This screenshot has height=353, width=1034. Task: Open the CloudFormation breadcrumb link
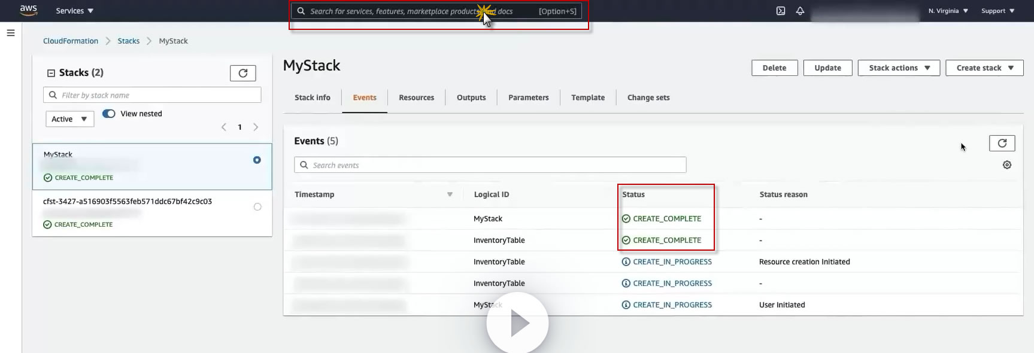pos(71,41)
